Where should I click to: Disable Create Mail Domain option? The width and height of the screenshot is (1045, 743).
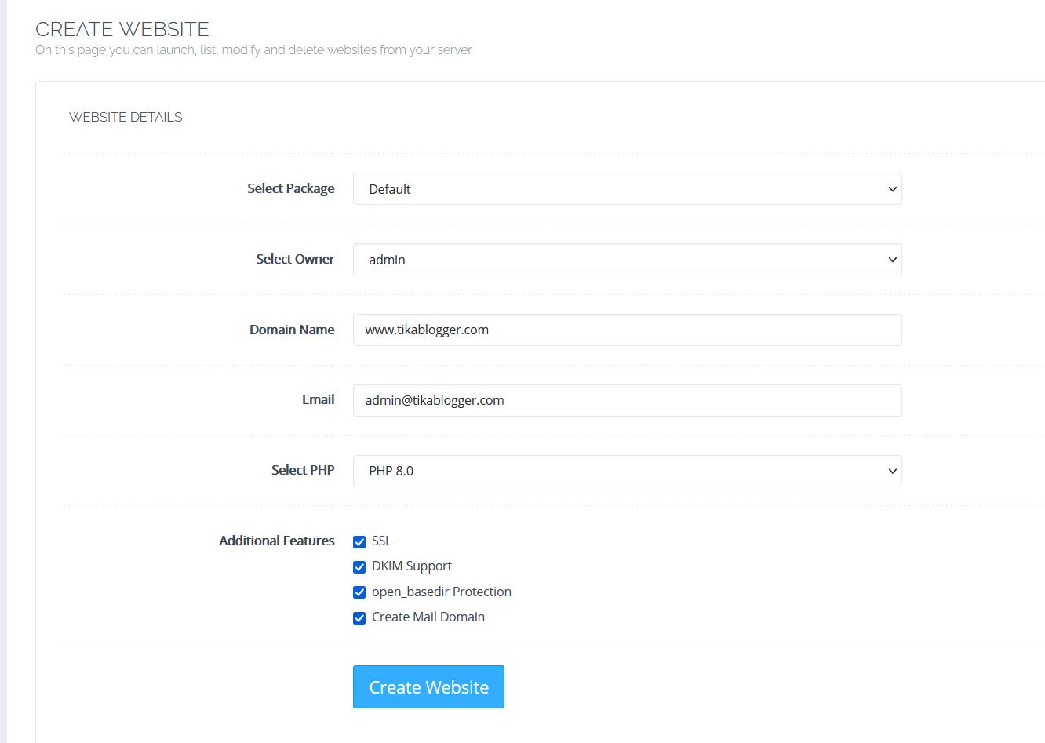point(359,617)
